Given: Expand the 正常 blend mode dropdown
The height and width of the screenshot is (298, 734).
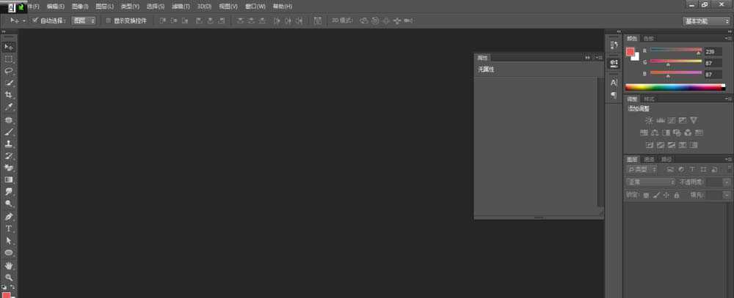Looking at the screenshot, I should pos(650,182).
